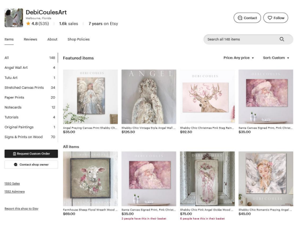305x228 pixels.
Task: Select the Stretched Canvas Prints category
Action: pos(30,87)
